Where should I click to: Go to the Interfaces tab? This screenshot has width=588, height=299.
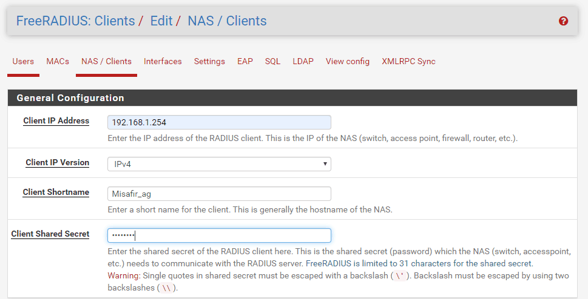pyautogui.click(x=163, y=61)
